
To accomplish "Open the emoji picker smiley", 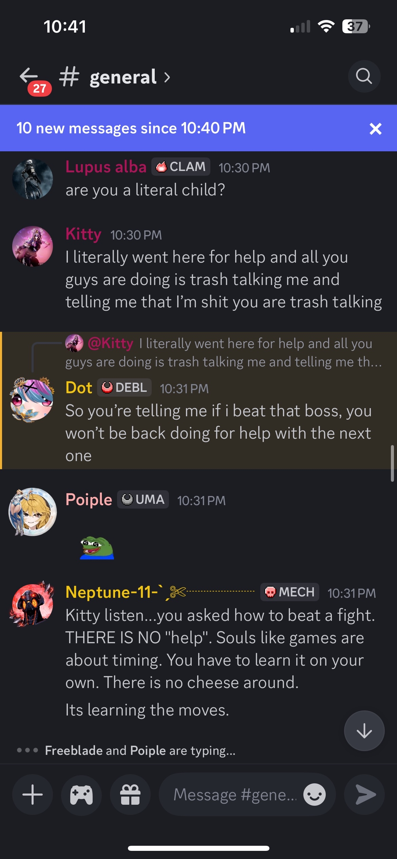I will tap(315, 795).
